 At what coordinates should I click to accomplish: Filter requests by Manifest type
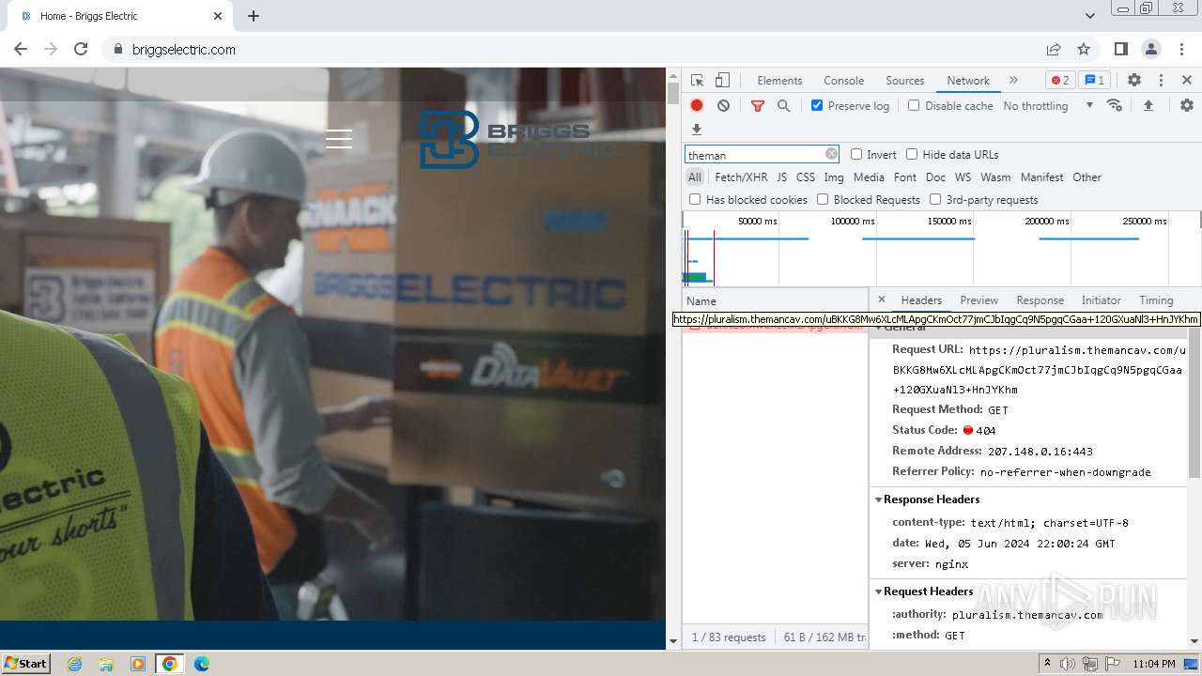point(1041,177)
